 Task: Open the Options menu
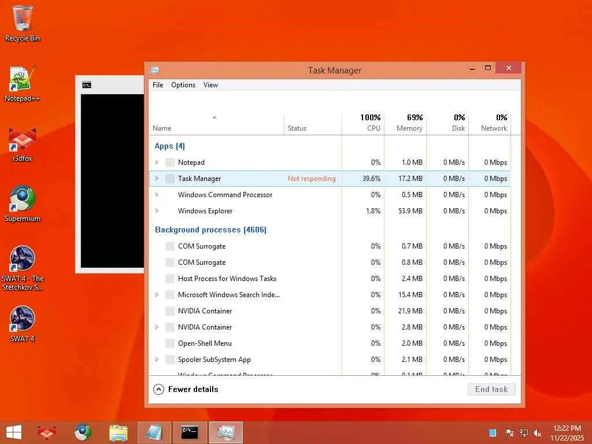183,85
